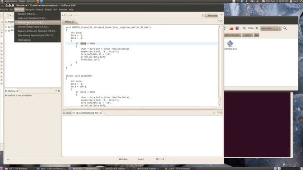The width and height of the screenshot is (303, 170).
Task: Select Change Integer Type (CR-12) menu entry
Action: 37,27
